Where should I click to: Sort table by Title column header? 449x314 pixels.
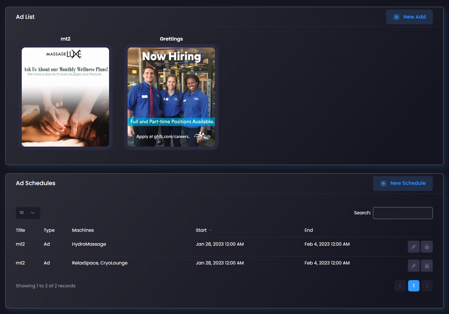pyautogui.click(x=20, y=230)
